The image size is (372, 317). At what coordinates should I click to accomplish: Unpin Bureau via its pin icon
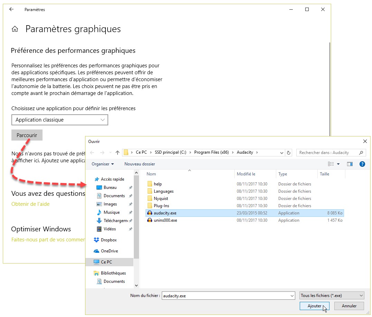coord(130,188)
